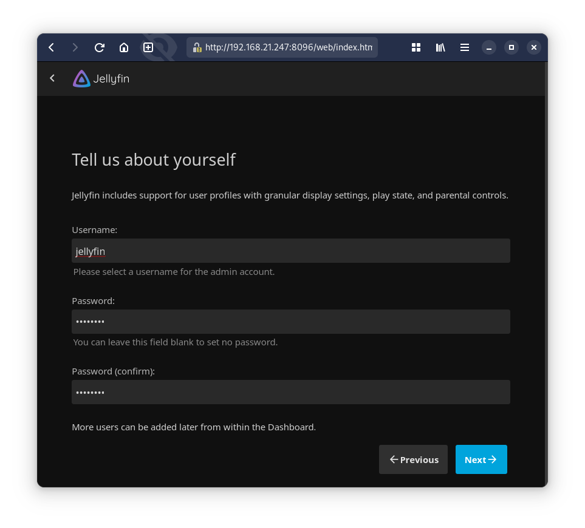The image size is (585, 528).
Task: Go back using the browser back arrow
Action: [x=52, y=47]
